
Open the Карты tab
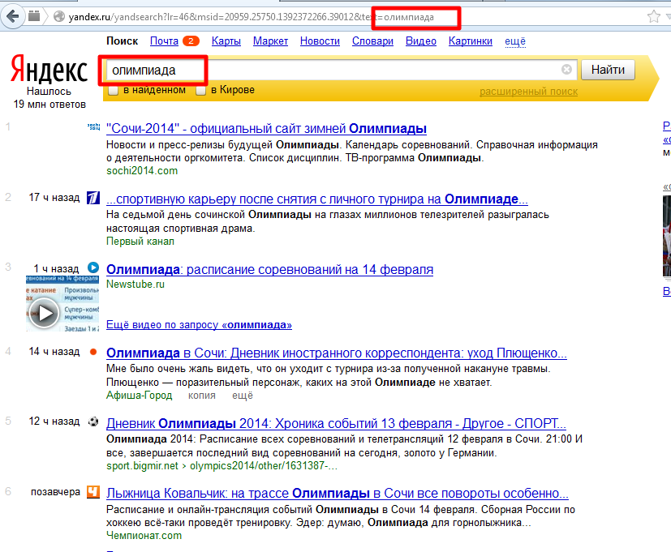(x=226, y=41)
